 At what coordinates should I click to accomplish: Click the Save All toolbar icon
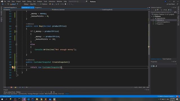click(15, 4)
